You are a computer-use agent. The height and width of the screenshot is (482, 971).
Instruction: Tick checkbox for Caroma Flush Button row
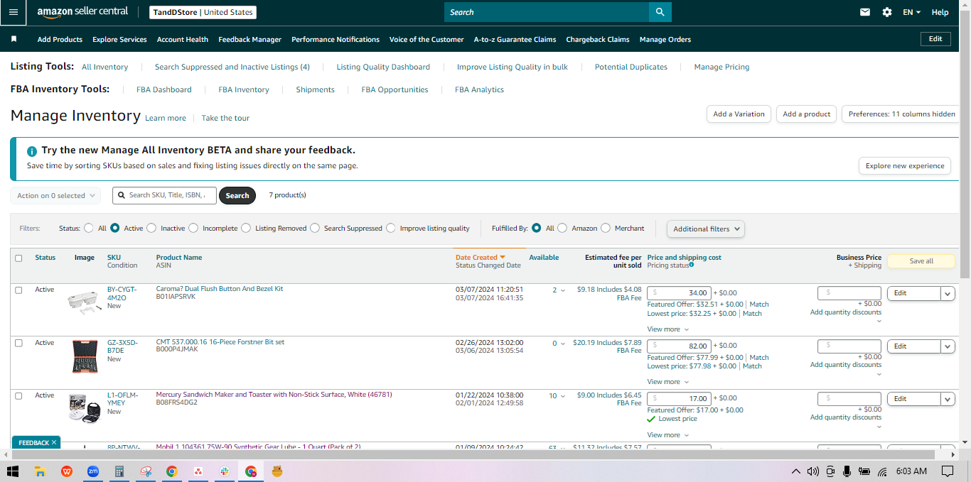tap(18, 290)
